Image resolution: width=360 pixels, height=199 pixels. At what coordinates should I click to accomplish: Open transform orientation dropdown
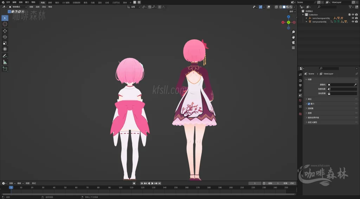pos(134,7)
